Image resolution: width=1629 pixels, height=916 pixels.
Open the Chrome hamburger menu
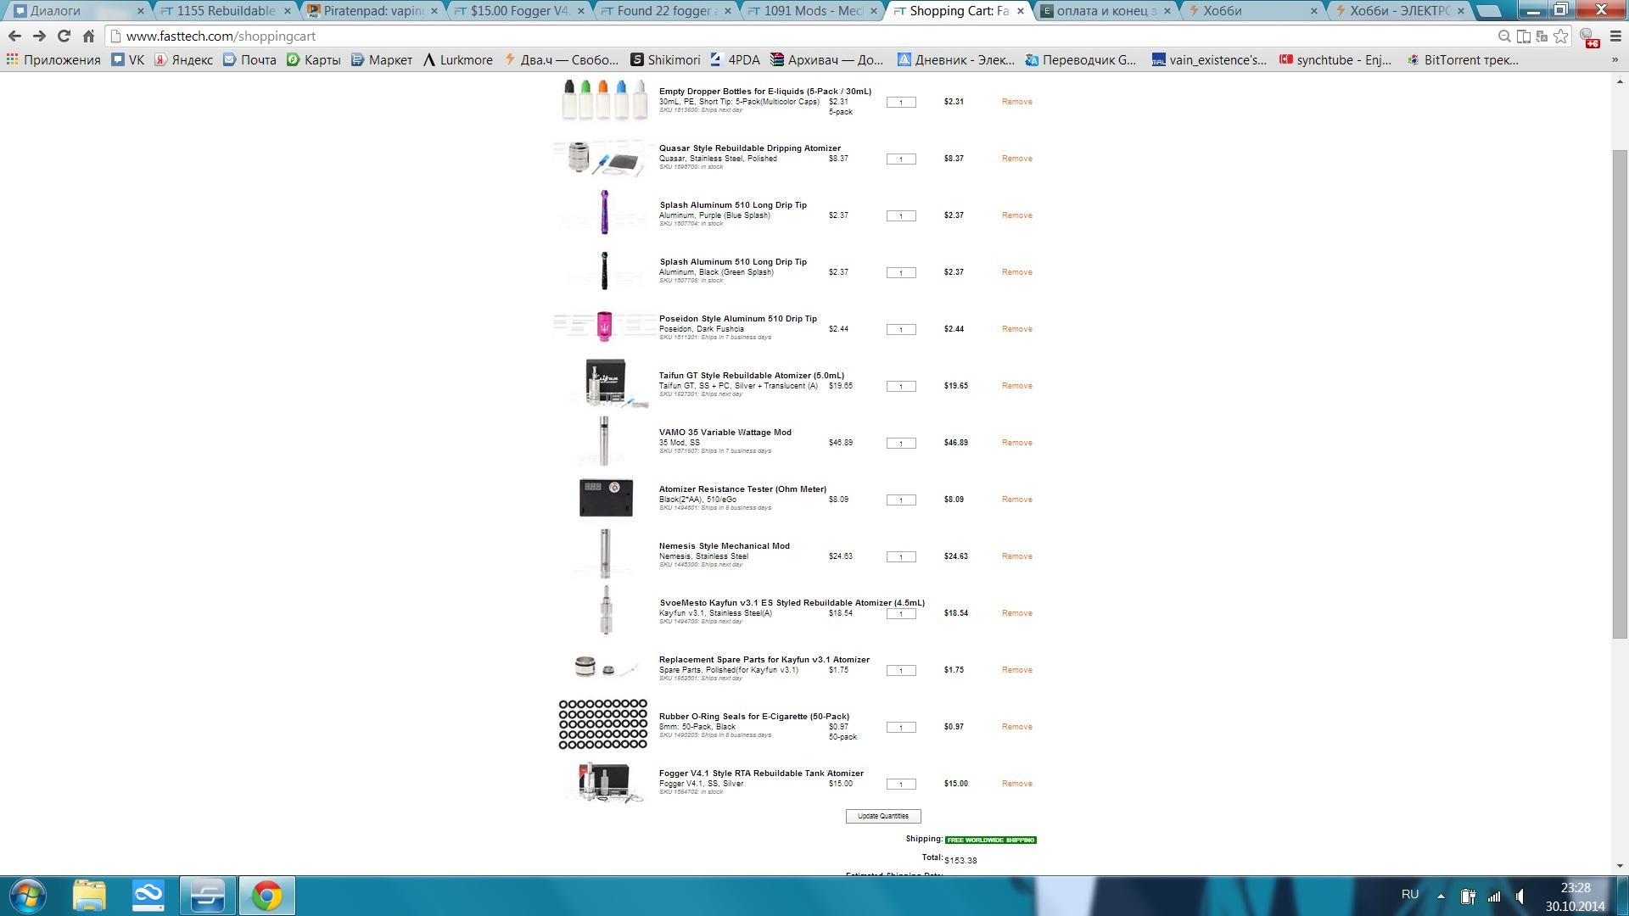coord(1615,36)
